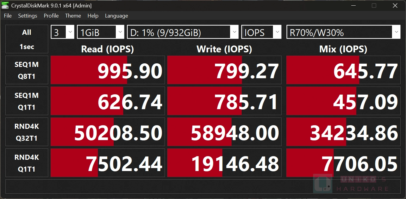The width and height of the screenshot is (406, 199).
Task: Open the Settings menu
Action: [28, 16]
